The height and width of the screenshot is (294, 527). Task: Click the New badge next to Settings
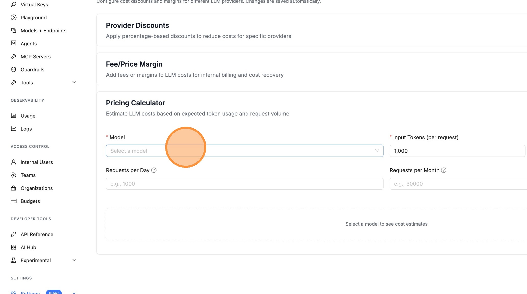click(x=54, y=292)
